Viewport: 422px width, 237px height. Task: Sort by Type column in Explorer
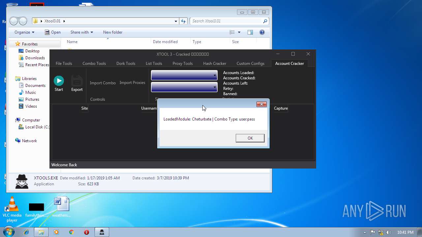pyautogui.click(x=197, y=42)
